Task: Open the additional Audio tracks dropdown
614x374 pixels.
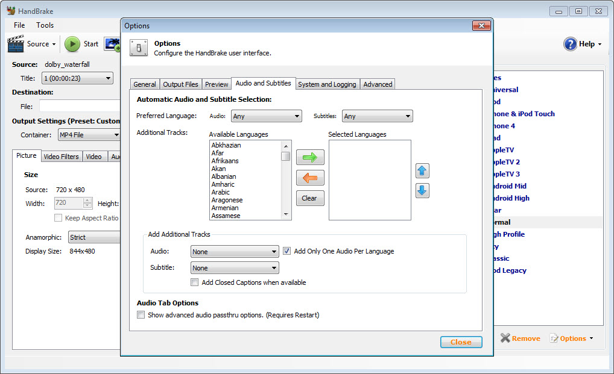Action: click(x=235, y=252)
